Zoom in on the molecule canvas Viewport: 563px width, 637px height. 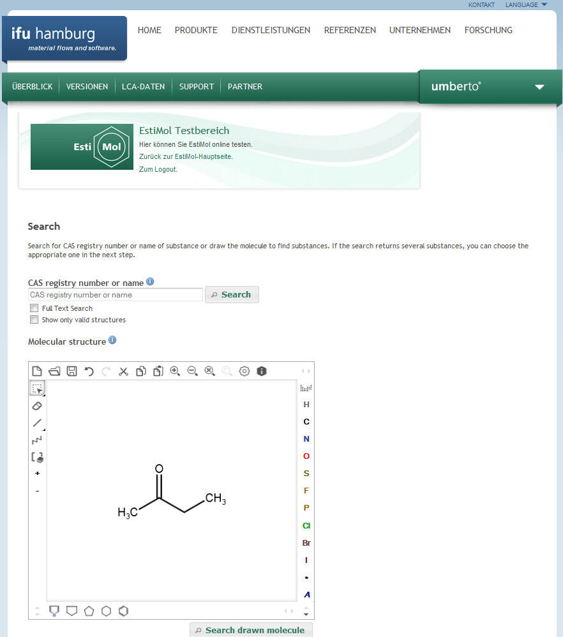tap(175, 371)
